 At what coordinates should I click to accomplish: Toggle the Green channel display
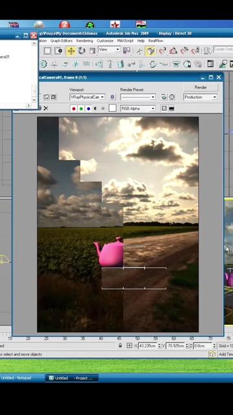click(81, 108)
